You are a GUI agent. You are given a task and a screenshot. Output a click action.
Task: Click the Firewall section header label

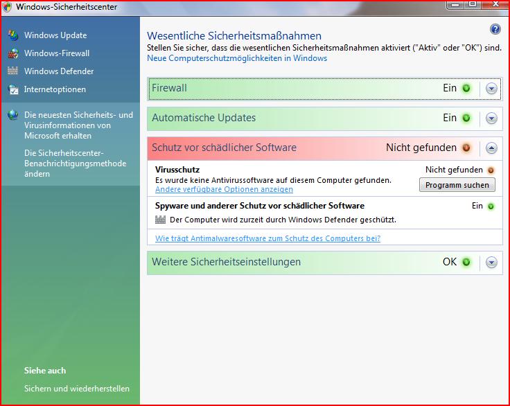point(169,88)
